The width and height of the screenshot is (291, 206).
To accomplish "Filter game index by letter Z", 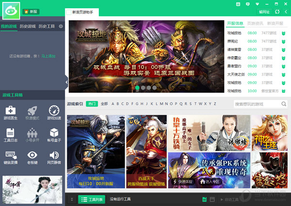I will tap(215, 104).
